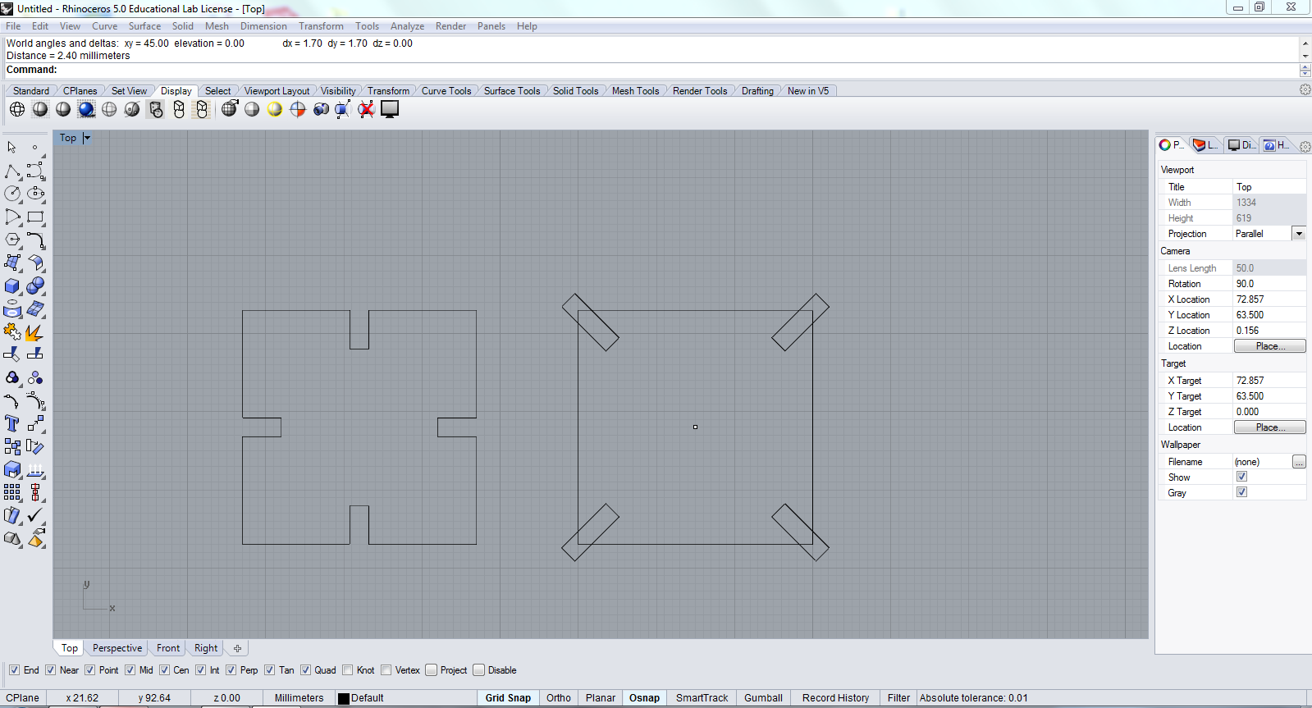The image size is (1312, 708).
Task: Enable the Vertex osnap checkbox
Action: pyautogui.click(x=386, y=670)
